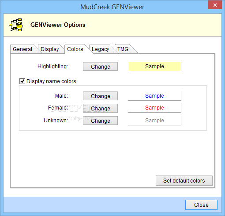The height and width of the screenshot is (216, 225).
Task: Click the MudCreek GENViewer title bar text
Action: [112, 7]
